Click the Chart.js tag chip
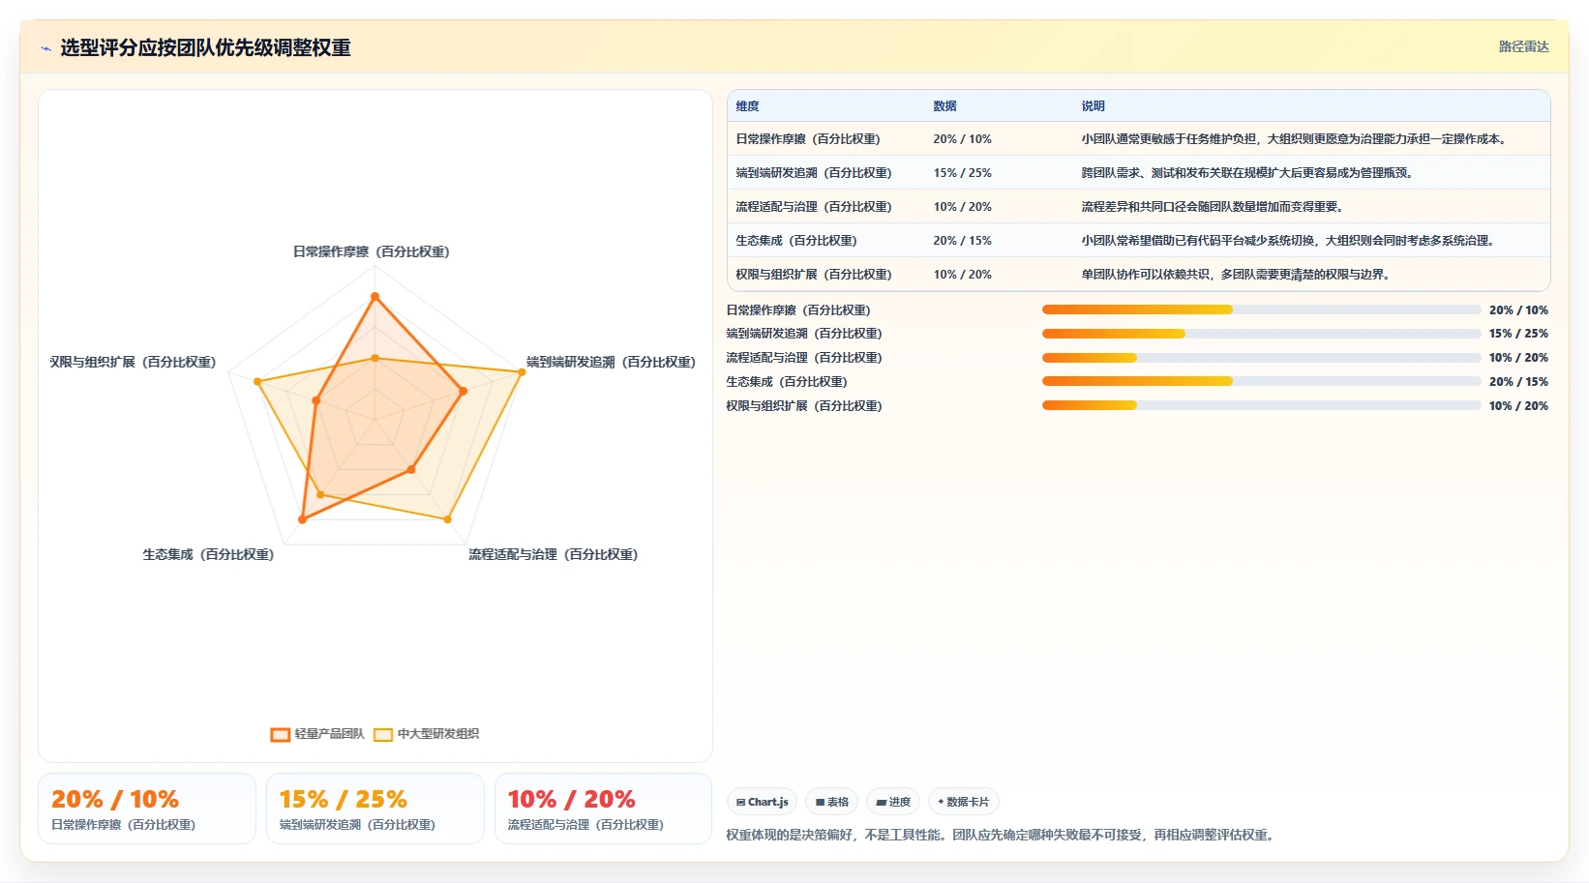1589x883 pixels. (x=762, y=802)
